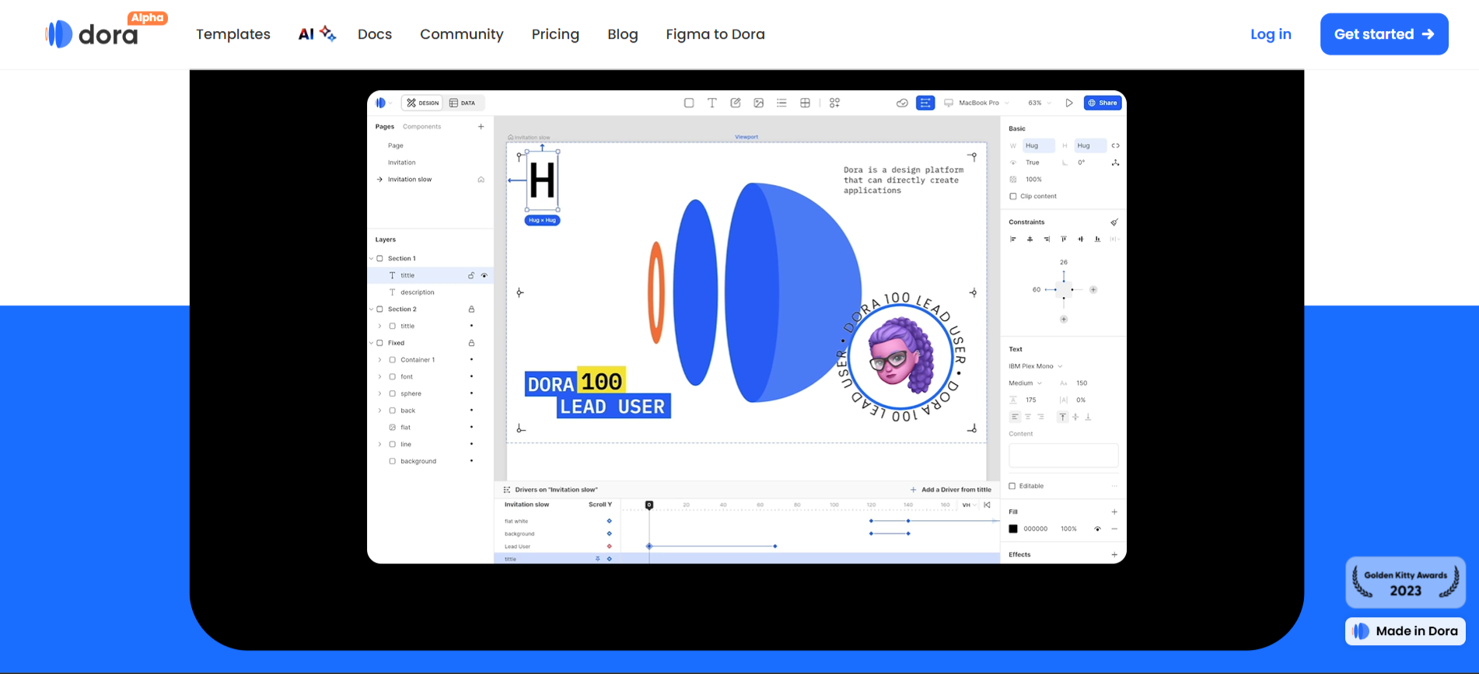Screen dimensions: 1479x674
Task: Click Add a Driver from tittle
Action: [x=950, y=490]
